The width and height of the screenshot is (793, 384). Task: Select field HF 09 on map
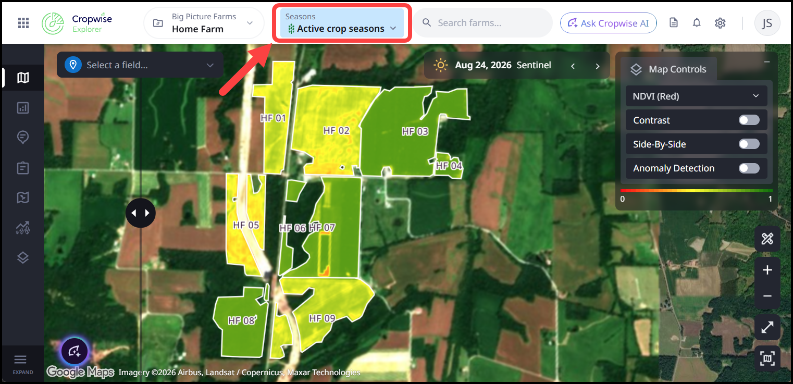click(x=322, y=318)
